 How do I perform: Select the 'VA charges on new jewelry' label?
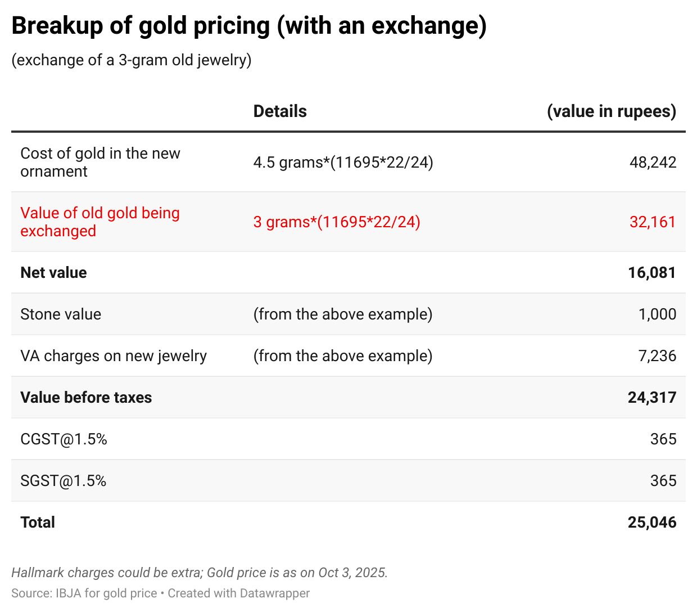tap(114, 356)
